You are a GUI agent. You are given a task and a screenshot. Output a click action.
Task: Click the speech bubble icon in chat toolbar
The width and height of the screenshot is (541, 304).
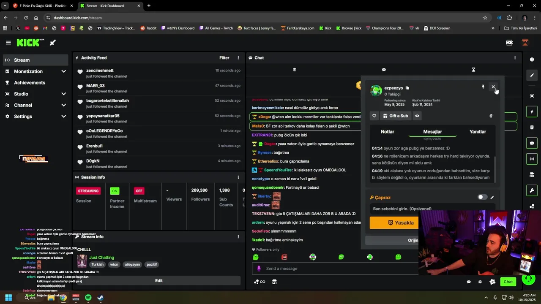[384, 70]
